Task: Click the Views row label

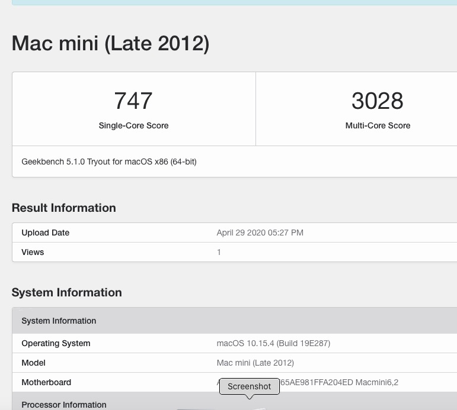Action: (x=33, y=252)
